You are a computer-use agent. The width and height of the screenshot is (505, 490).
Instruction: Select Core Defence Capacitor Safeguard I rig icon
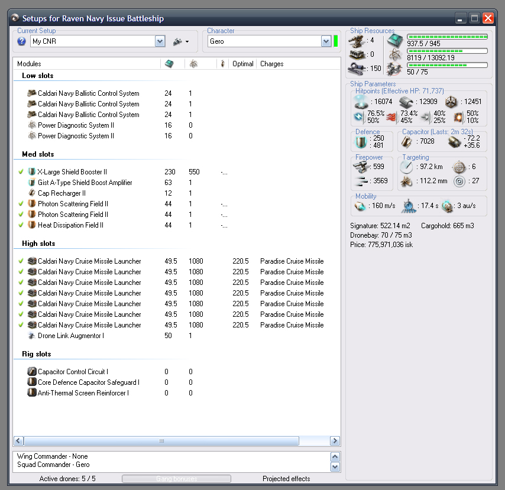[31, 382]
